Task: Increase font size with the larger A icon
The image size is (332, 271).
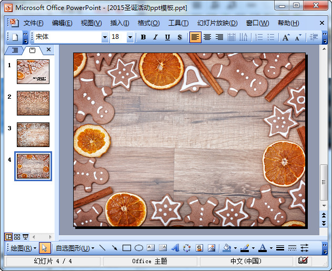Action: pyautogui.click(x=286, y=37)
